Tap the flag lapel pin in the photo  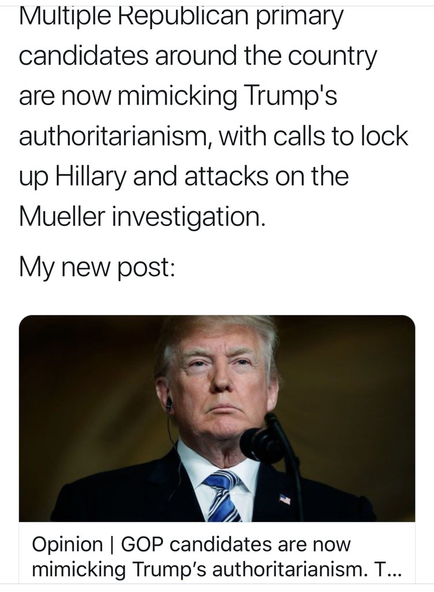point(285,499)
